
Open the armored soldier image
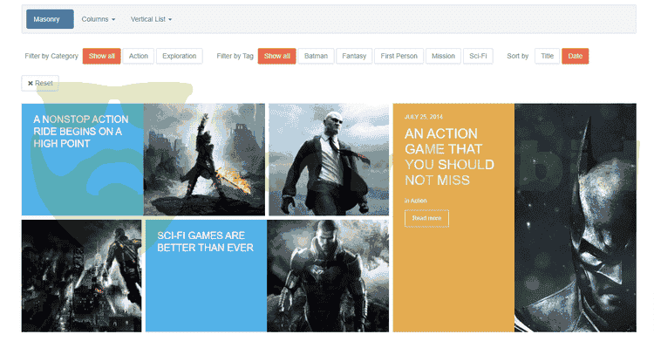pos(328,276)
